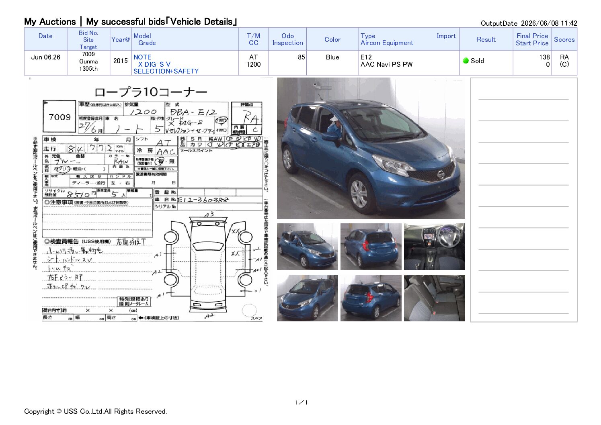The image size is (601, 425).
Task: Open the large blue Nissan Note photo
Action: [x=371, y=149]
